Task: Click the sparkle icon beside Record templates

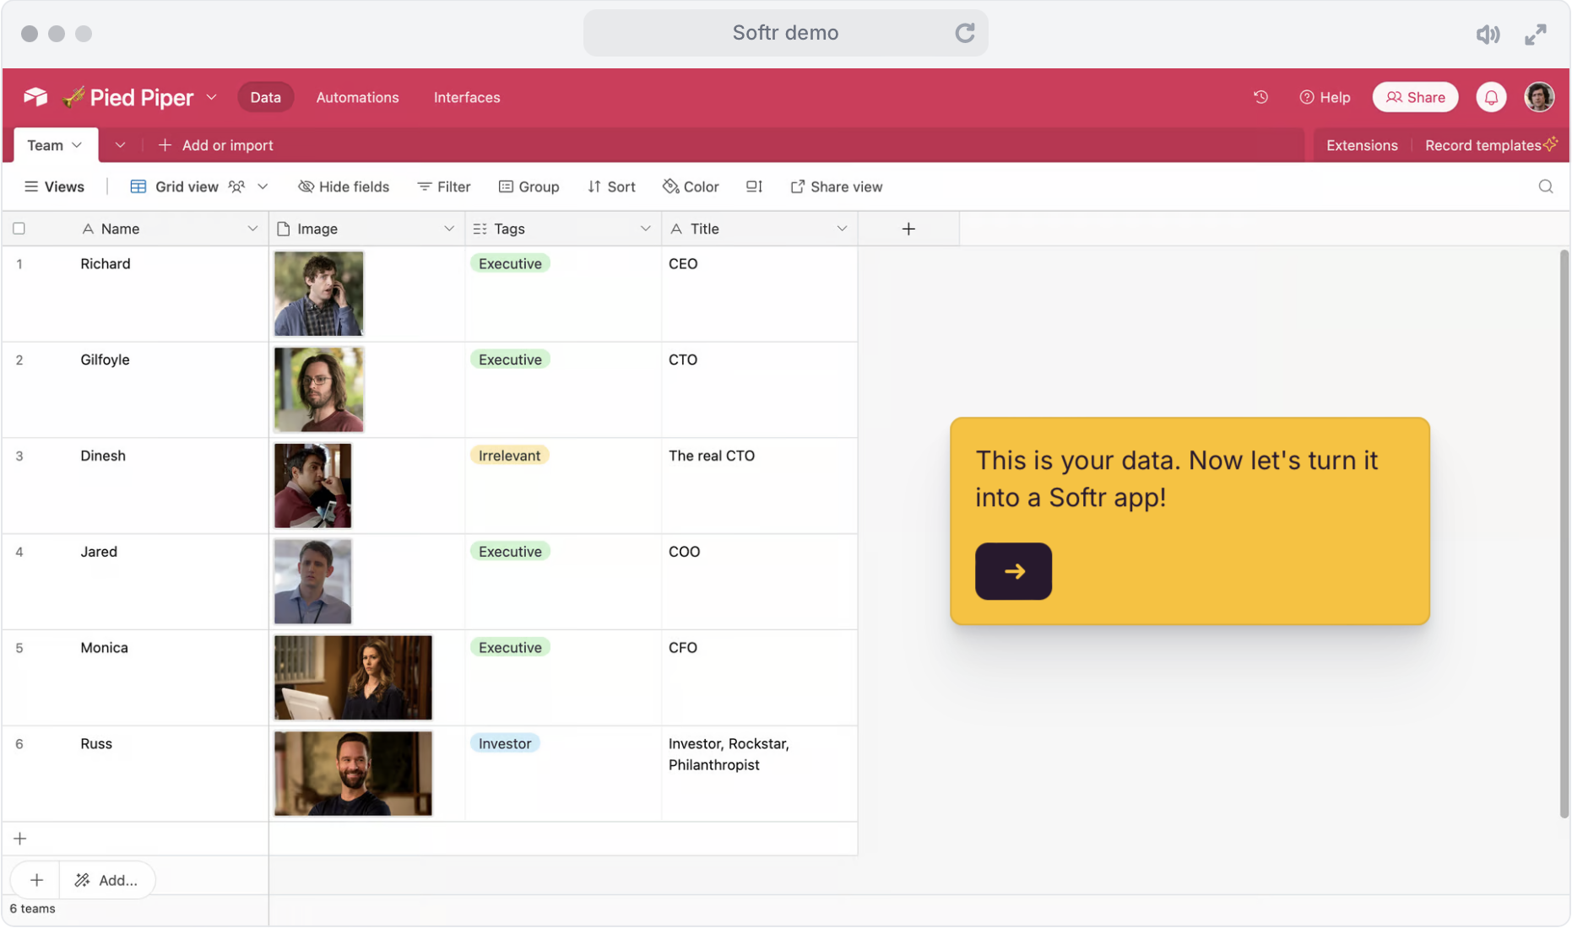Action: pos(1551,143)
